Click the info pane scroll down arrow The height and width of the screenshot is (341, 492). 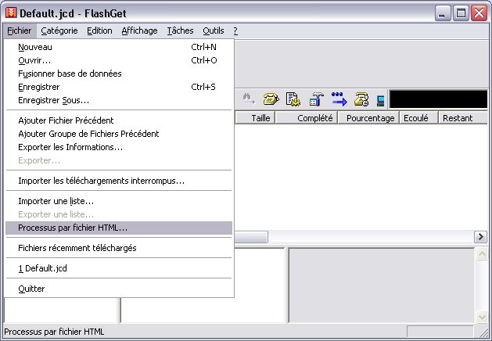click(482, 317)
